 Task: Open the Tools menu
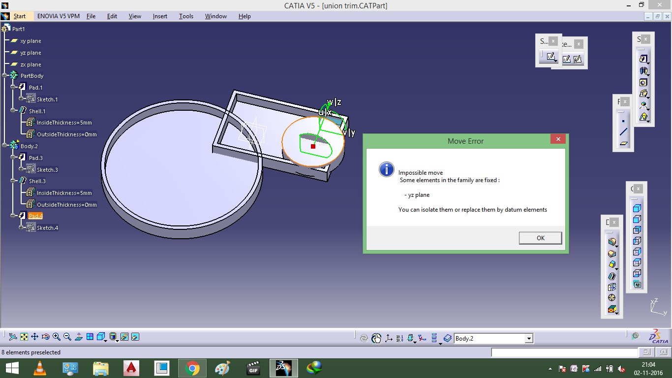(186, 16)
